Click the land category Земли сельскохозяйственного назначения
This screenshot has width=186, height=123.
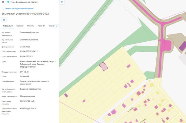[x=35, y=83]
